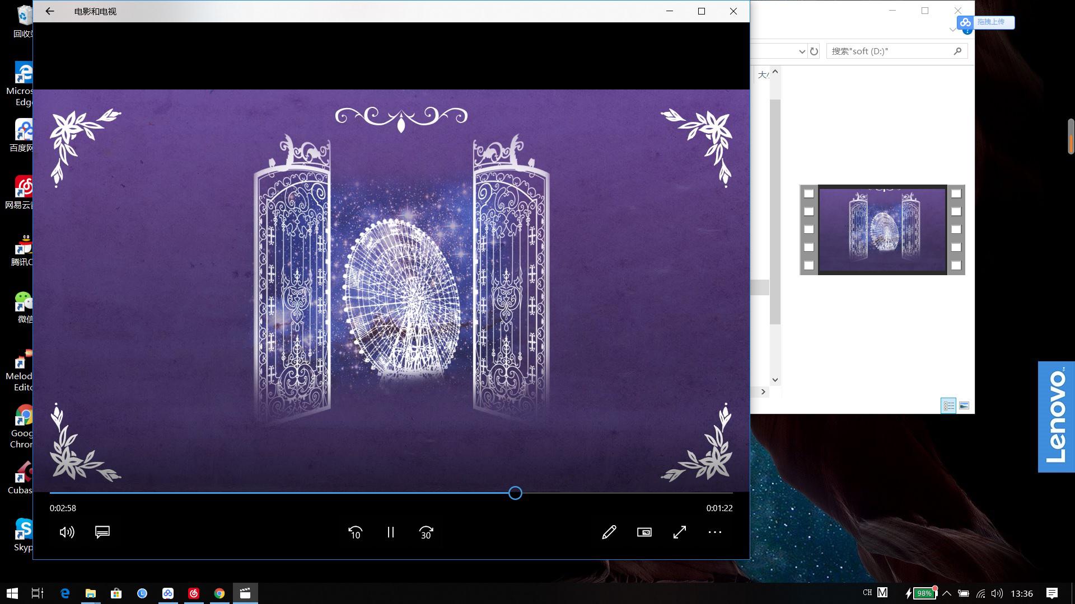Click the refresh button in file browser
Viewport: 1075px width, 604px height.
(x=813, y=51)
